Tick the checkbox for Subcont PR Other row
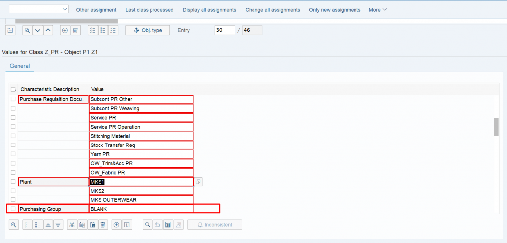The width and height of the screenshot is (507, 243). tap(13, 99)
